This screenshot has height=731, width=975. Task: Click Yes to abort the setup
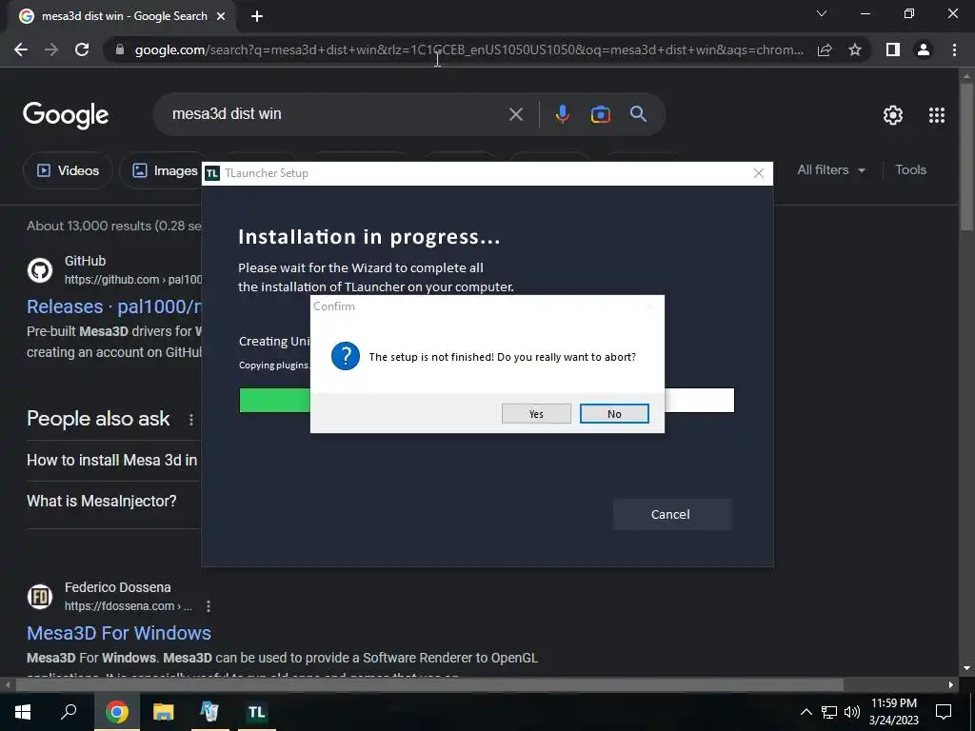tap(536, 414)
